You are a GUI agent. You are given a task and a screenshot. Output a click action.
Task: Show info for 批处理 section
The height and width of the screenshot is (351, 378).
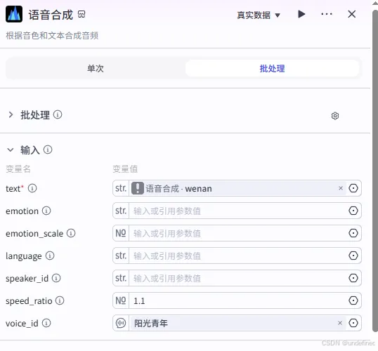pos(58,114)
